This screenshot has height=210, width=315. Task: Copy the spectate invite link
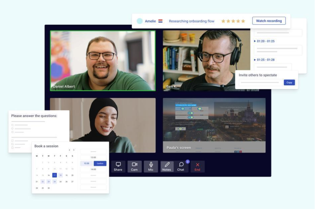(289, 83)
